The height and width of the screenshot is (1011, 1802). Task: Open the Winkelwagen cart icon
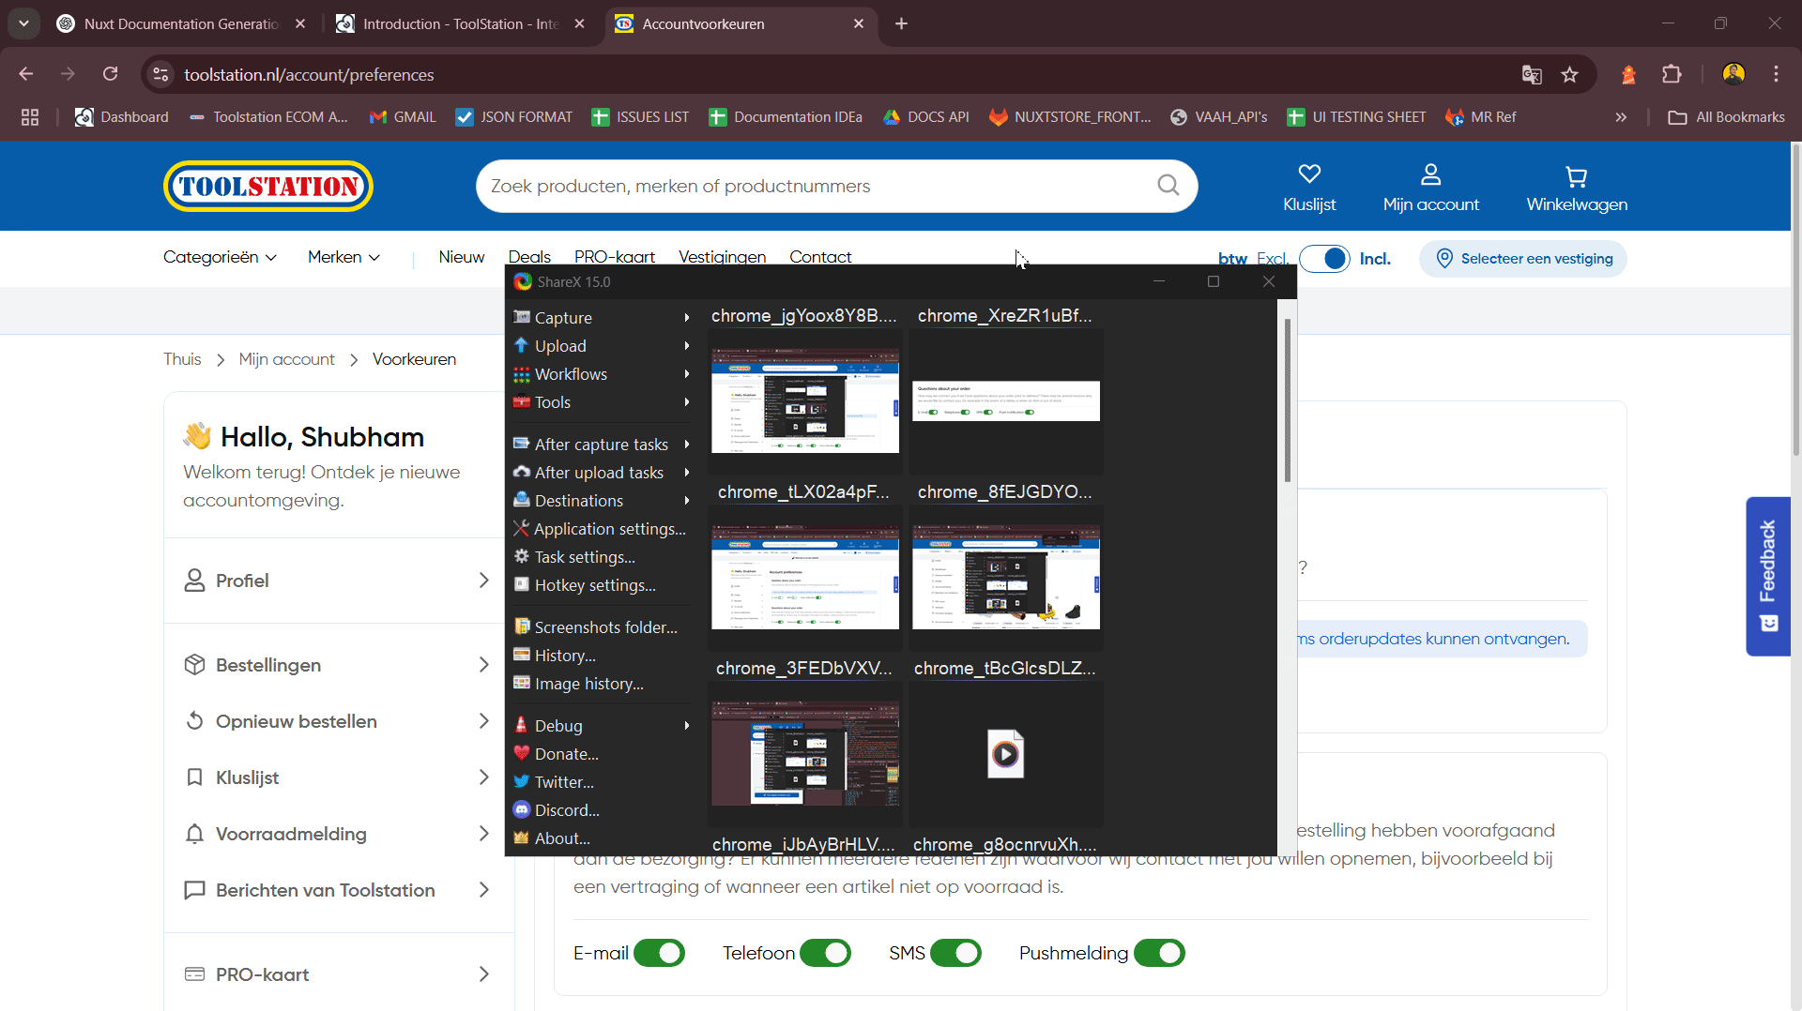point(1577,176)
